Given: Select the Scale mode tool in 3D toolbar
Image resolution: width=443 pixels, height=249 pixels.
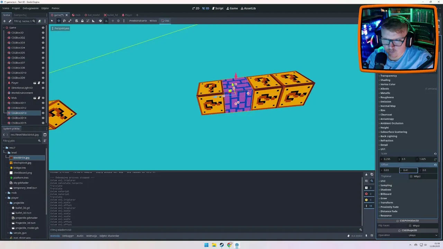Looking at the screenshot, I should click(x=70, y=21).
